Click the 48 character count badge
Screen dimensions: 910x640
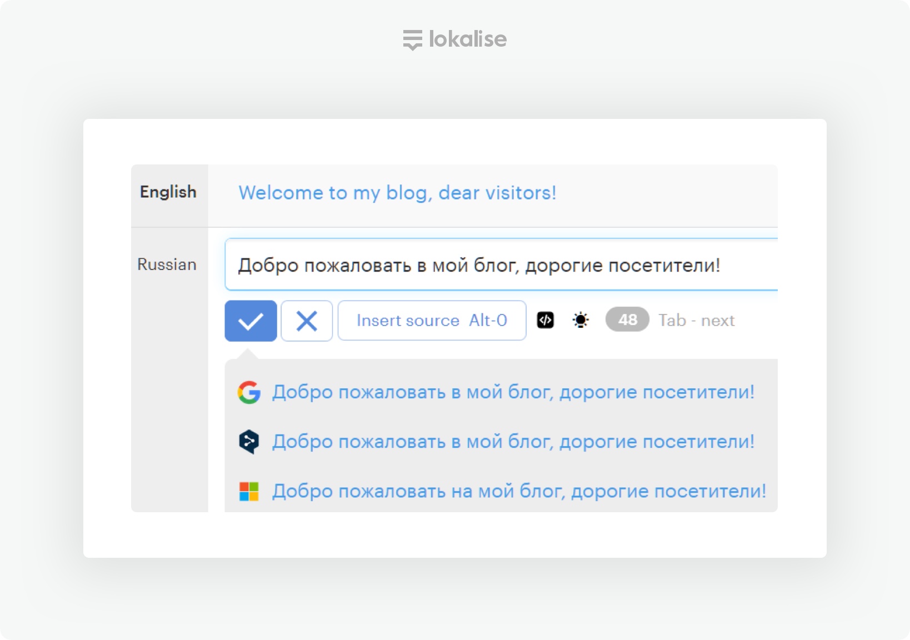pyautogui.click(x=627, y=319)
